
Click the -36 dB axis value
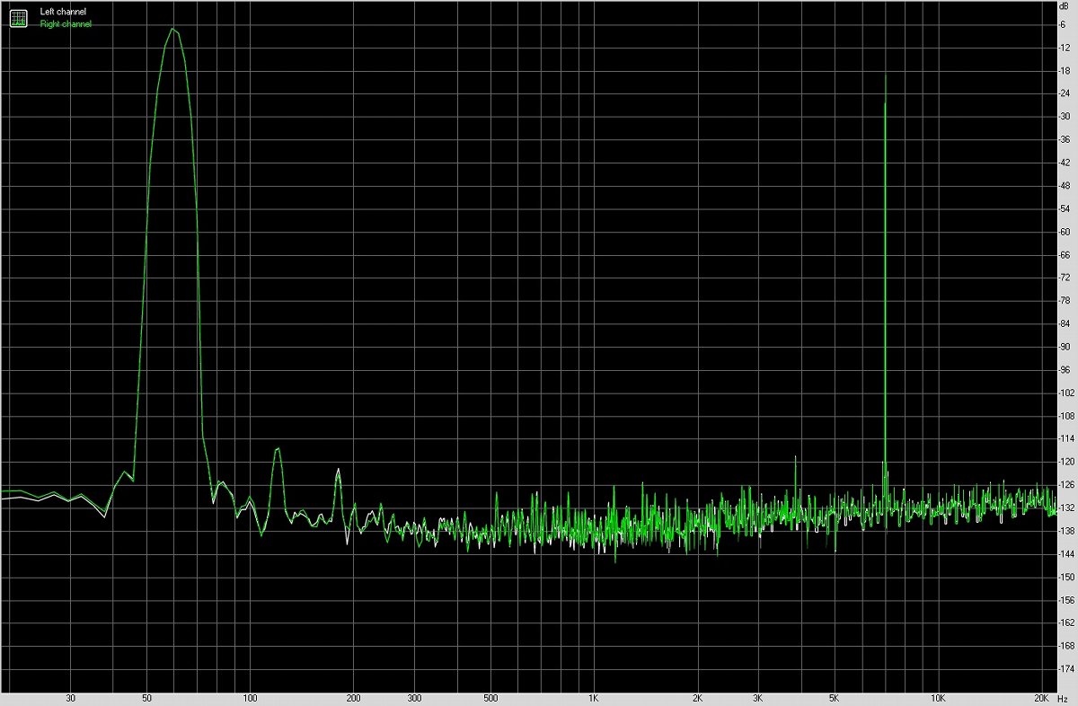(x=1065, y=139)
